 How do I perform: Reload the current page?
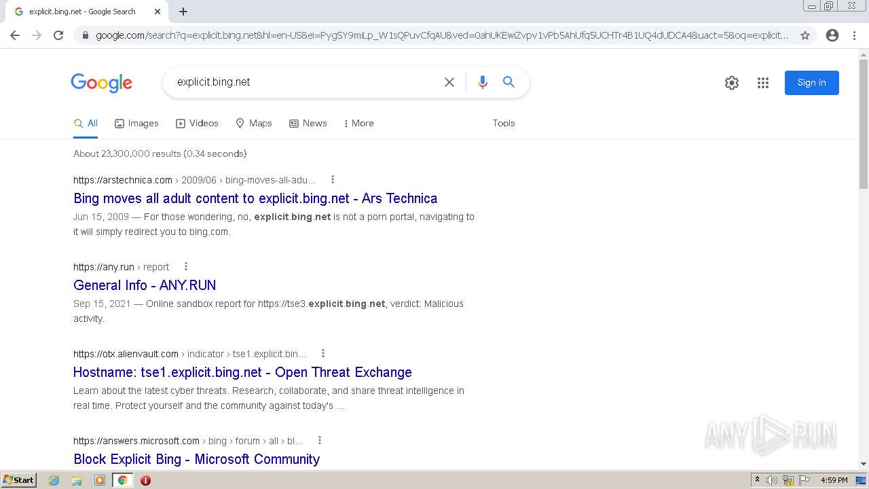tap(58, 35)
